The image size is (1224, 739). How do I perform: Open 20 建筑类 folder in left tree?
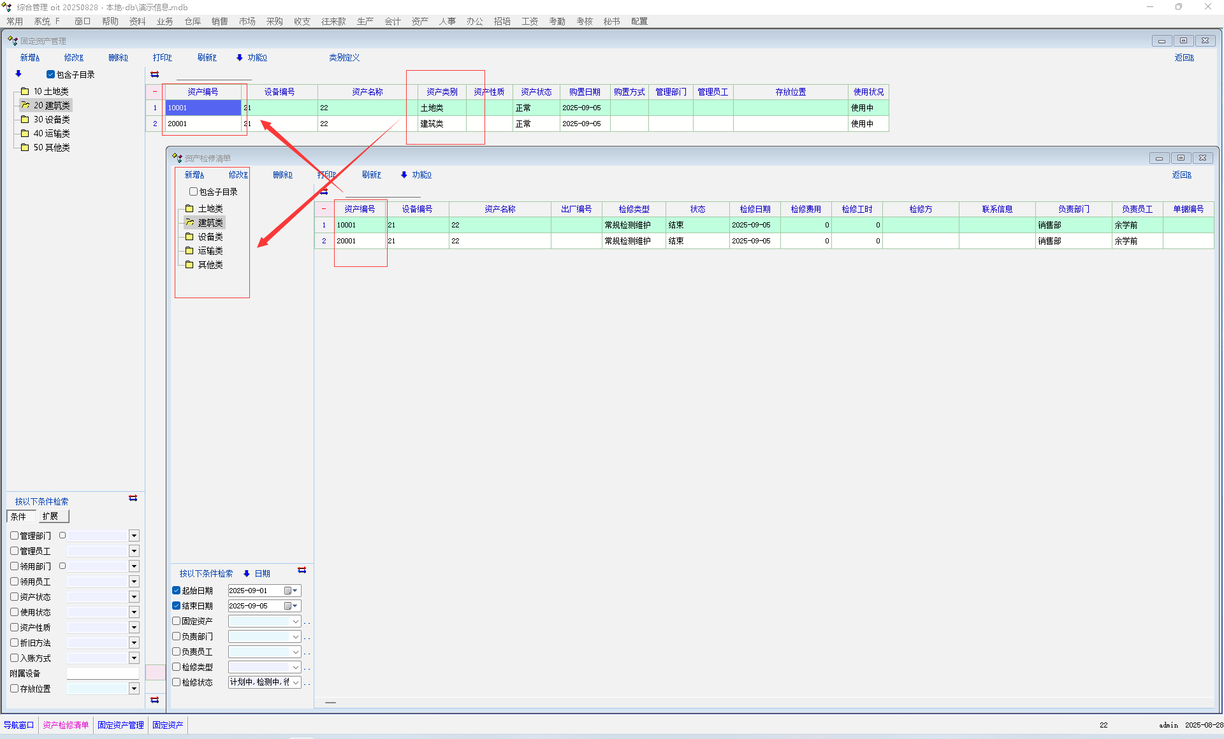(x=51, y=105)
